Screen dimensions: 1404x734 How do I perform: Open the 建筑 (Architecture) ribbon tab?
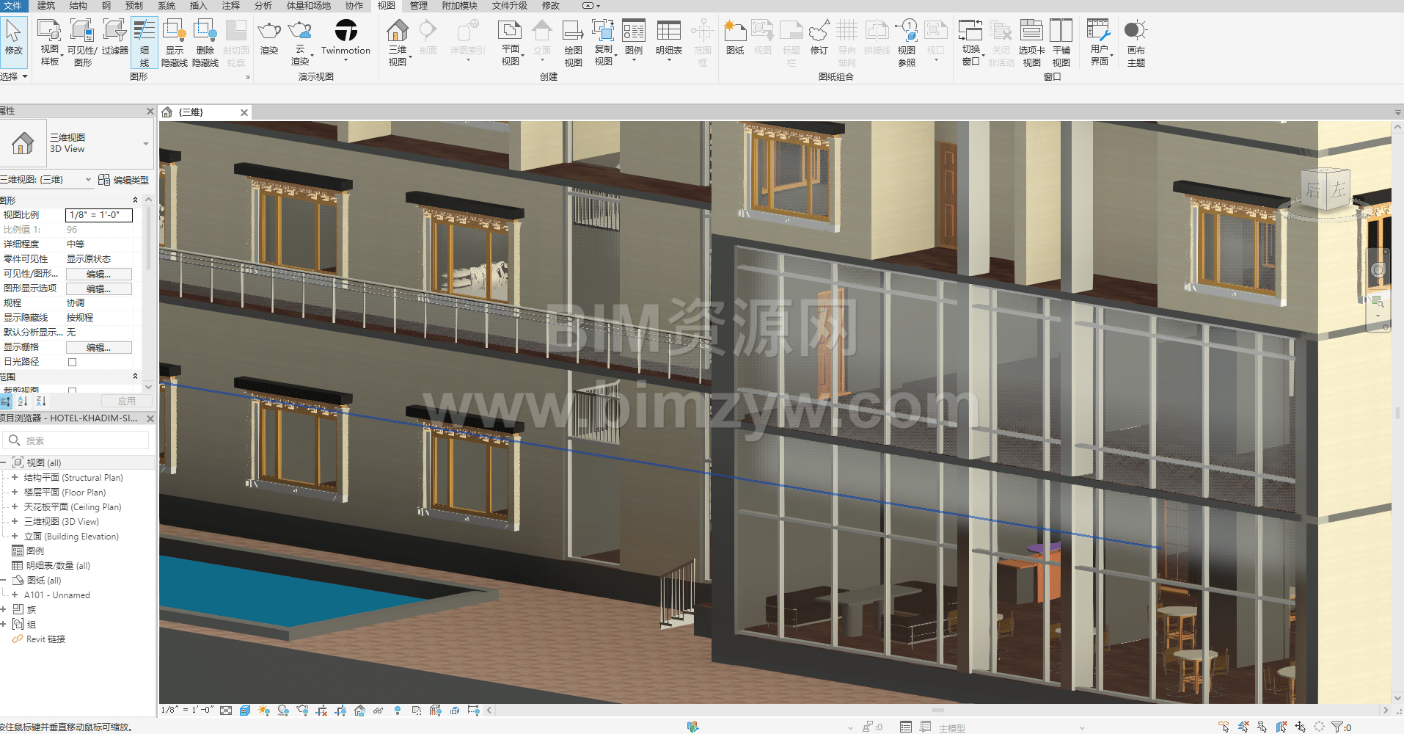[46, 6]
